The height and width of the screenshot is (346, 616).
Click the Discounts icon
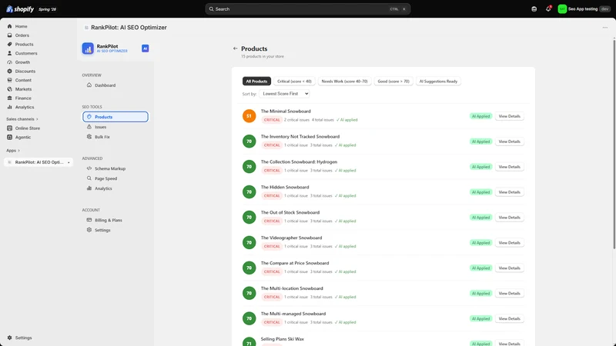9,72
